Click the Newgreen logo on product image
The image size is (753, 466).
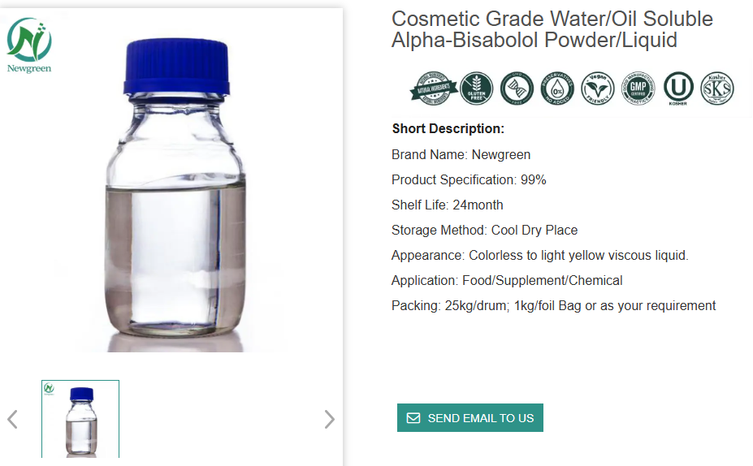[29, 45]
